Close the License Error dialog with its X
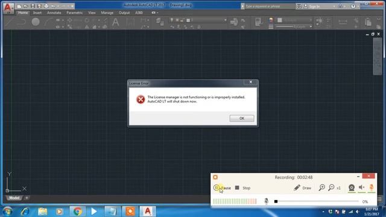Viewport: 386px width, 217px height. (x=251, y=82)
